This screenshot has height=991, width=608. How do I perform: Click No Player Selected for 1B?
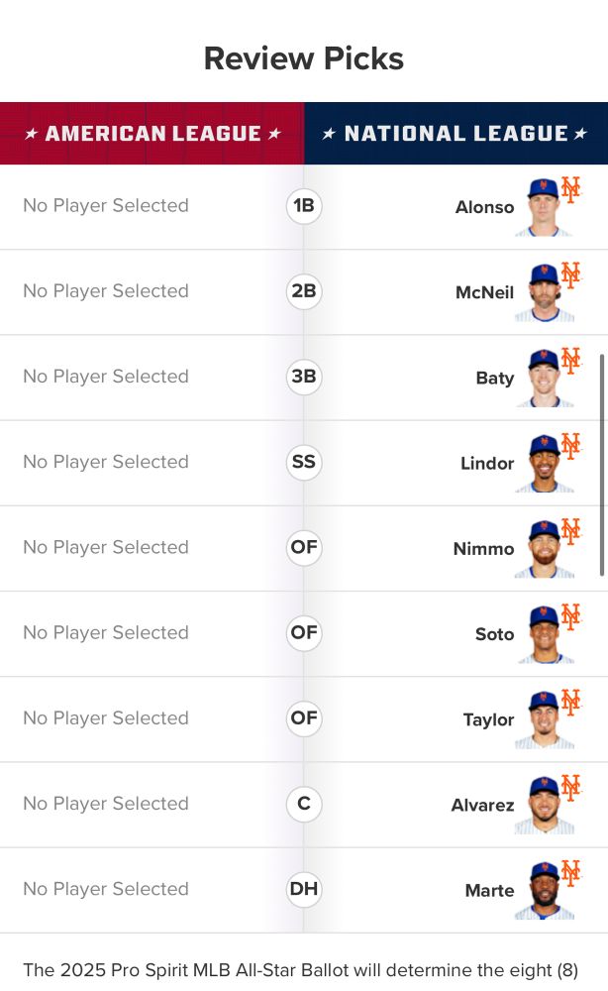pyautogui.click(x=105, y=205)
